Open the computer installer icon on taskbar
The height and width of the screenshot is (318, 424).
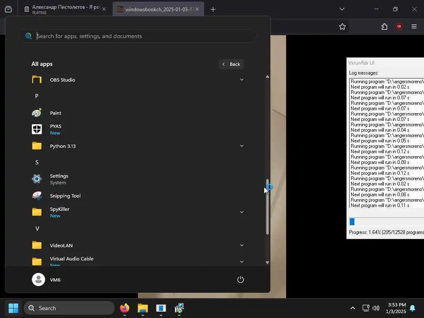click(x=179, y=308)
